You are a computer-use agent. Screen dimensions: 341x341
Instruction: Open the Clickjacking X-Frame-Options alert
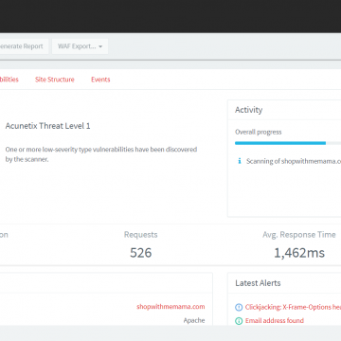pos(293,307)
